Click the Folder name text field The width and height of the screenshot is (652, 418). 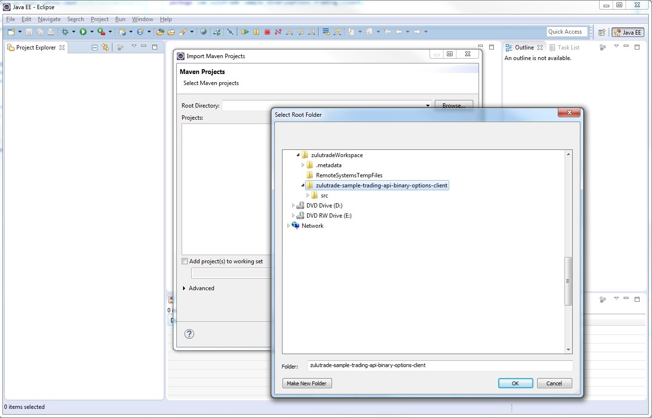440,366
